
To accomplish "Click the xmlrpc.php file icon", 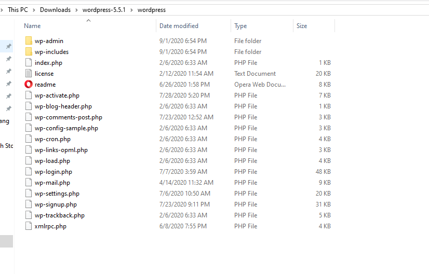I will pyautogui.click(x=29, y=226).
